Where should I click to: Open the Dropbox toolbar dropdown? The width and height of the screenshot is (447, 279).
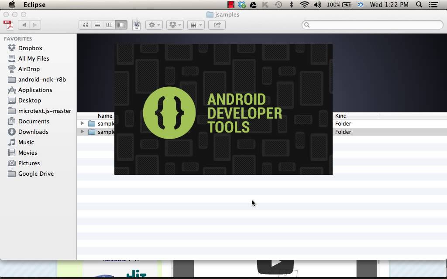tap(175, 25)
